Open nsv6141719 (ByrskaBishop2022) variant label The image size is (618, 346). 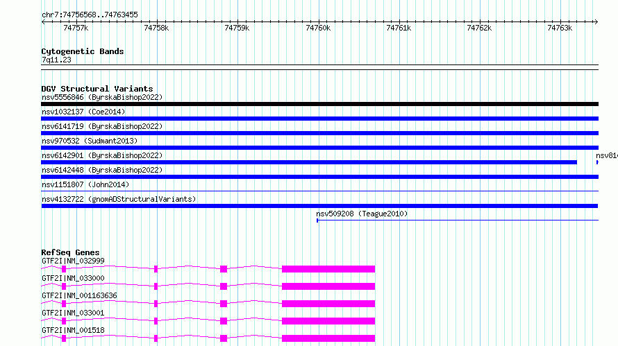(x=102, y=126)
